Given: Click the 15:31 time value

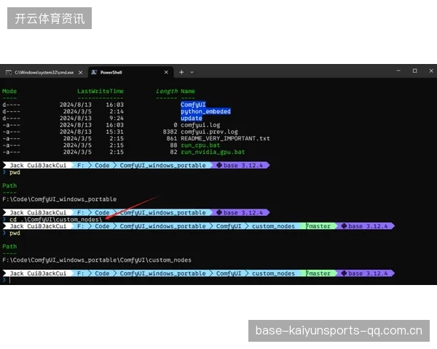Looking at the screenshot, I should pyautogui.click(x=114, y=132).
